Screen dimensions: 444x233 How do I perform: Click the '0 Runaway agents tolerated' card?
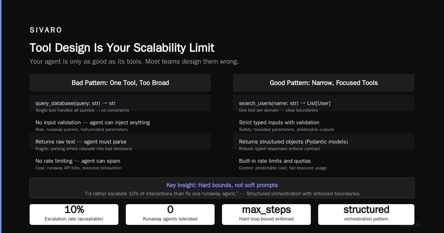(170, 215)
